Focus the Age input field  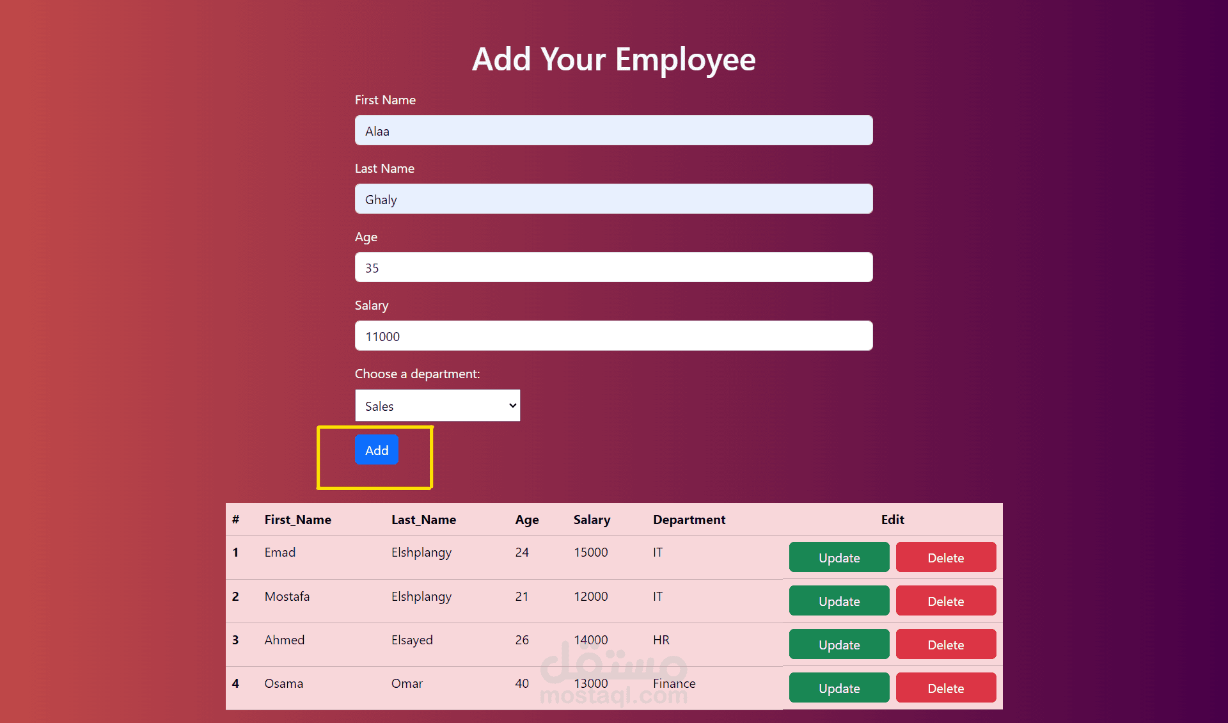[x=613, y=267]
